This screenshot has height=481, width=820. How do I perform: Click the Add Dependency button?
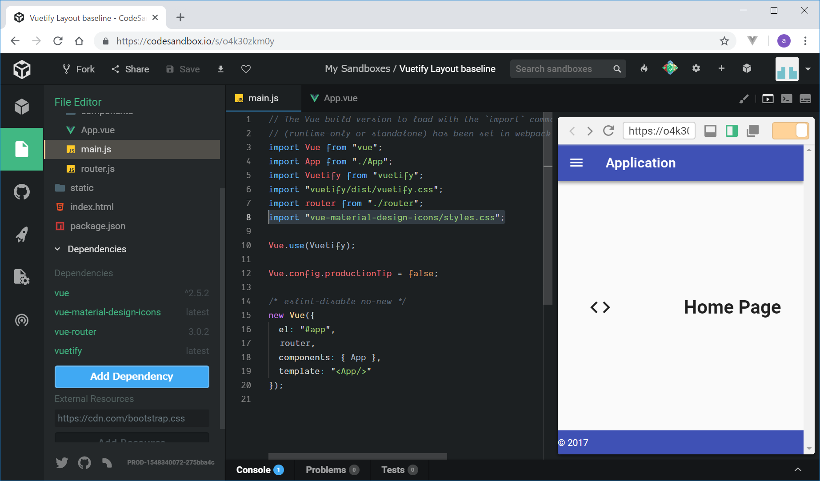tap(132, 376)
